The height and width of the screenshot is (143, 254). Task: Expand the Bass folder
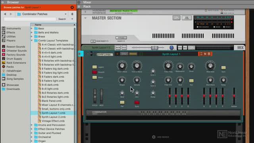32,29
